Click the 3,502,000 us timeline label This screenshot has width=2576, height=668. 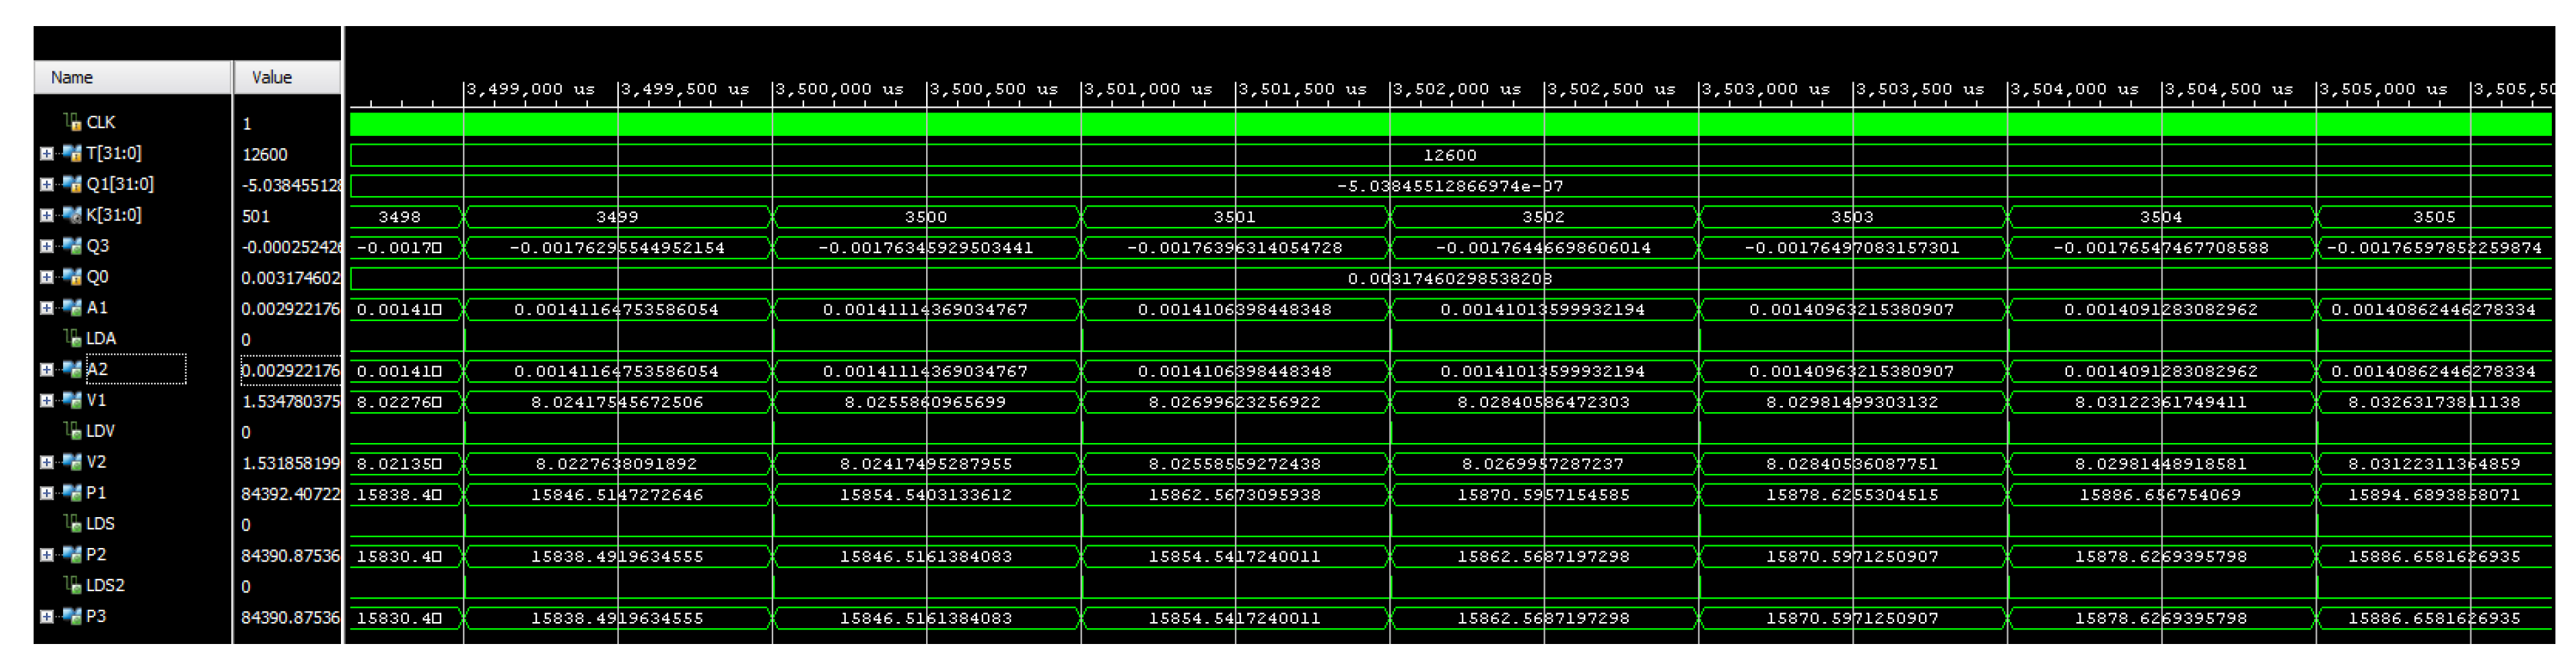click(1457, 89)
